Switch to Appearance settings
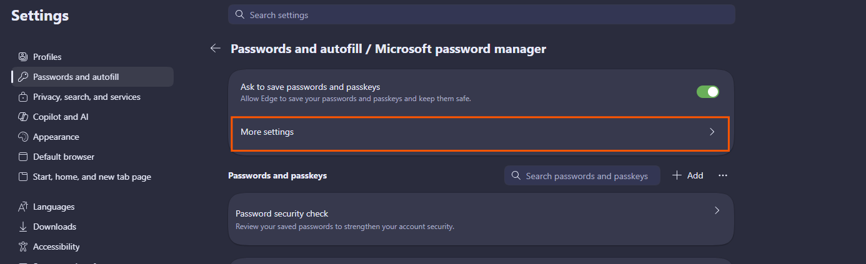The image size is (866, 264). point(92,137)
